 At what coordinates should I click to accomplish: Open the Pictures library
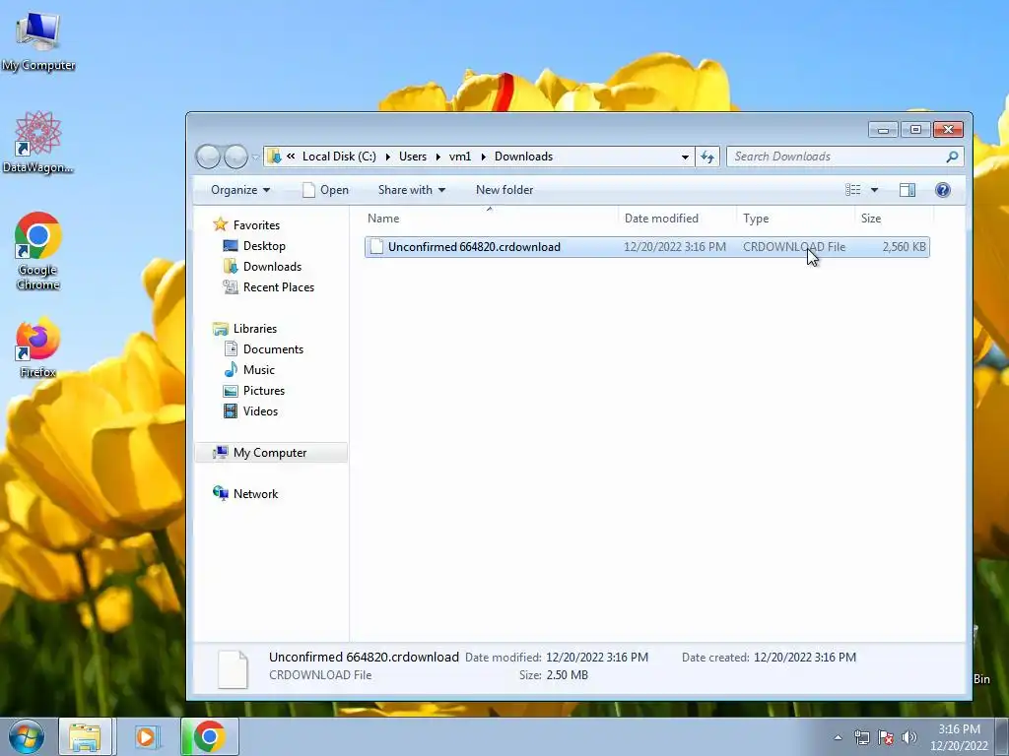tap(264, 390)
